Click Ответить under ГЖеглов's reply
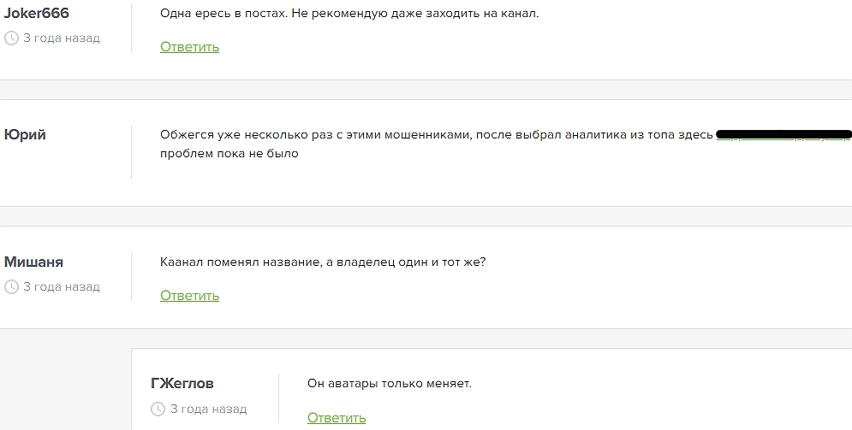The width and height of the screenshot is (852, 430). click(x=337, y=418)
